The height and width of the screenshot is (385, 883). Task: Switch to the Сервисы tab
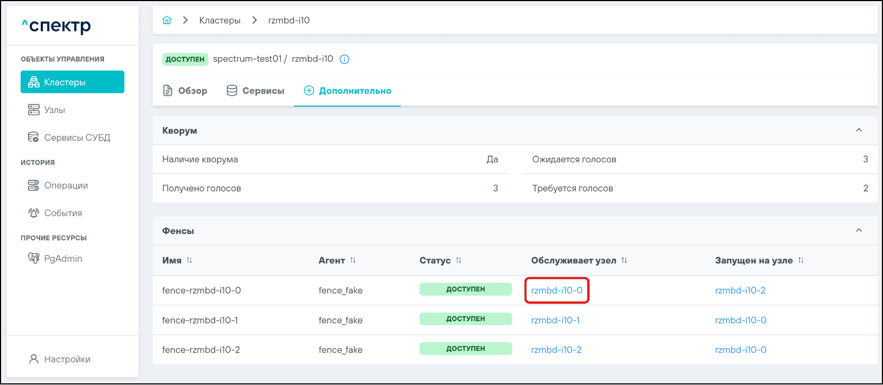point(255,91)
